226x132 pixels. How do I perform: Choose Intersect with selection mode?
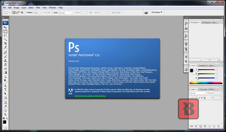[22, 12]
